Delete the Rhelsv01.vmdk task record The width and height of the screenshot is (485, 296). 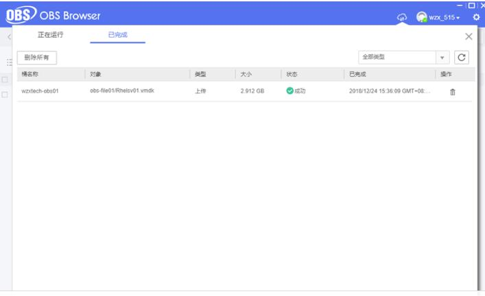pyautogui.click(x=453, y=92)
